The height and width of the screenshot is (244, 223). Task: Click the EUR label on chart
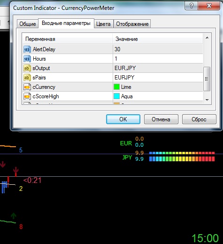[126, 143]
